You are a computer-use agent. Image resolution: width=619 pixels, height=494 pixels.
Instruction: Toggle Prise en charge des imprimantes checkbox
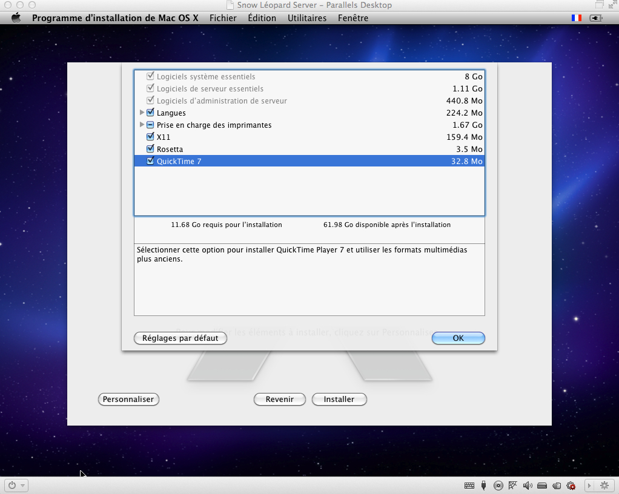150,125
